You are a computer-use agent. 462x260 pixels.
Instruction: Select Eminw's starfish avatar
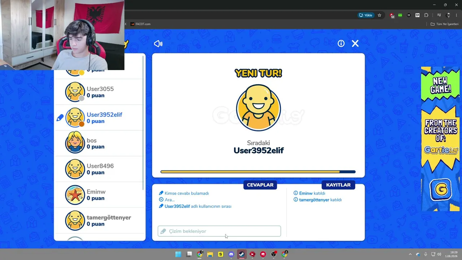coord(75,195)
